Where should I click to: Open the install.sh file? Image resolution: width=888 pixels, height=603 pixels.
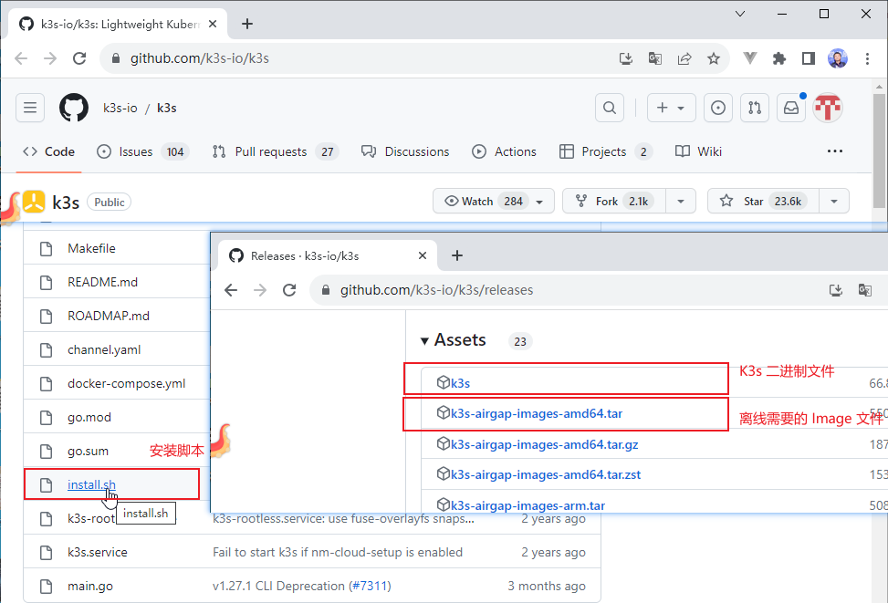tap(91, 484)
